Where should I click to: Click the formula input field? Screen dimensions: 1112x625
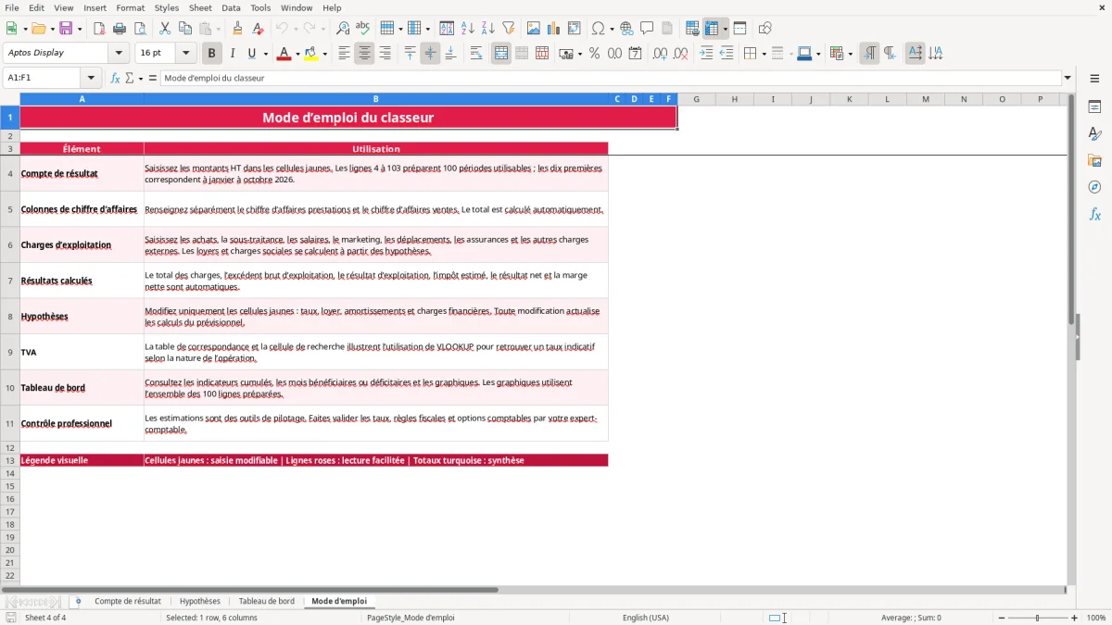click(610, 78)
